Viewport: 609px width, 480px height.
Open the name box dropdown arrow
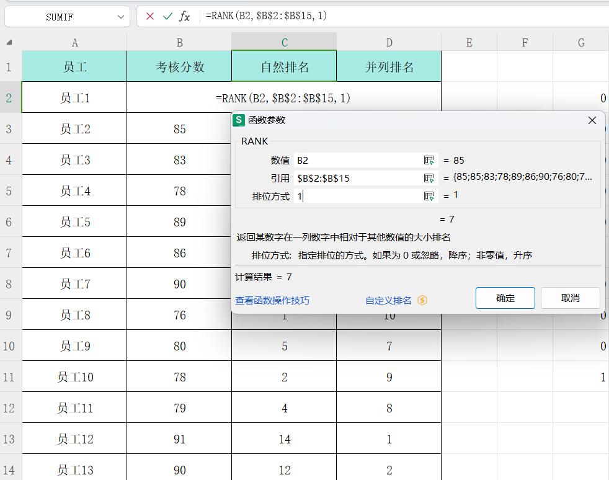click(121, 17)
